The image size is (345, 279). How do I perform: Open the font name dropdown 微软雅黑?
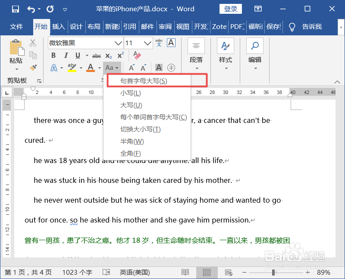click(118, 43)
